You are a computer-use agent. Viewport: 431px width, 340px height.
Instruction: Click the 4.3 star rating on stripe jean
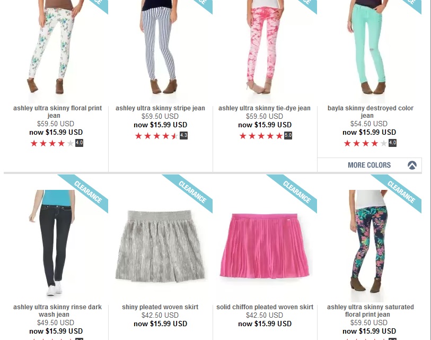(x=161, y=136)
